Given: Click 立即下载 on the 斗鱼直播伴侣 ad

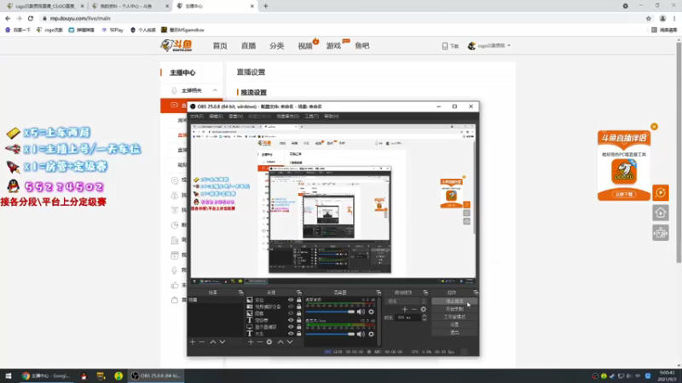Looking at the screenshot, I should click(624, 194).
